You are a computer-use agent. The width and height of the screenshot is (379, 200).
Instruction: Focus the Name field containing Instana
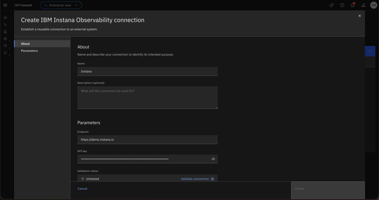point(147,71)
